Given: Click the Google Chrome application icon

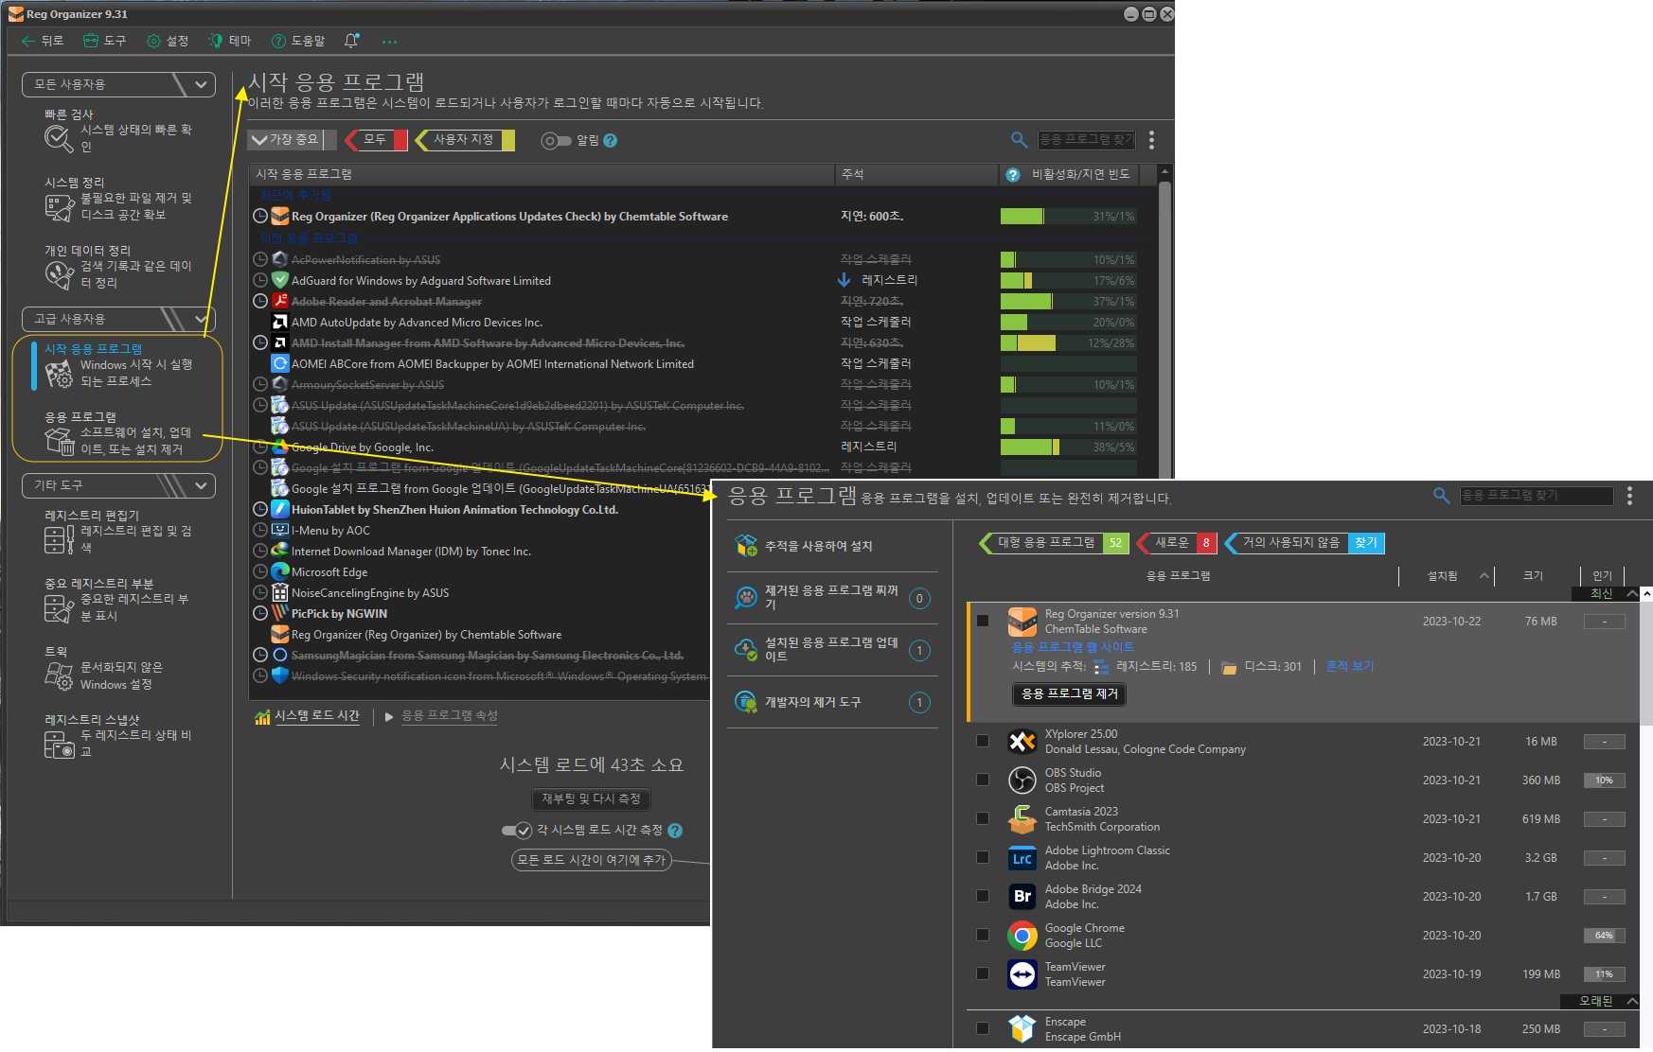Looking at the screenshot, I should [x=1022, y=936].
